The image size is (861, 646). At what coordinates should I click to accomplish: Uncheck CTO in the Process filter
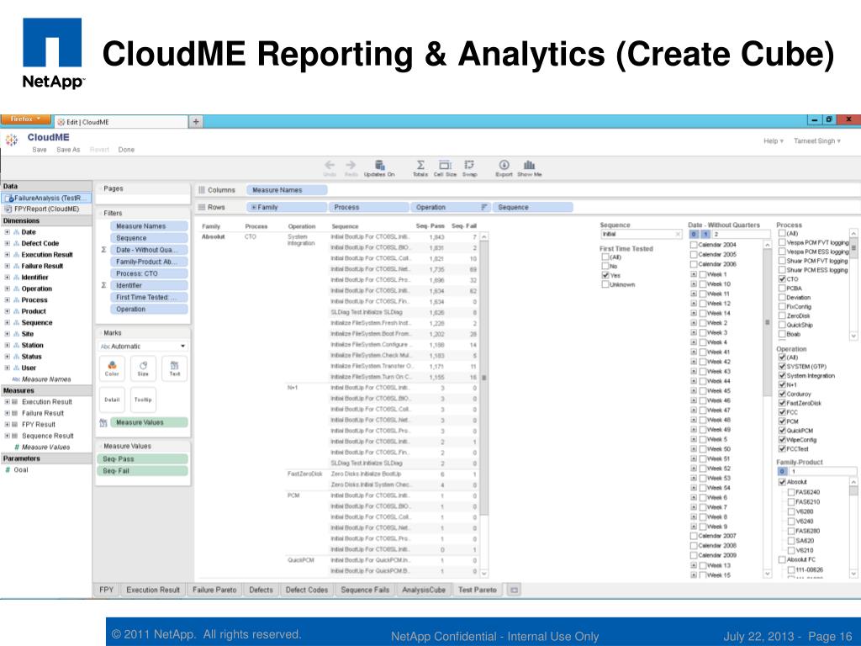pos(782,279)
